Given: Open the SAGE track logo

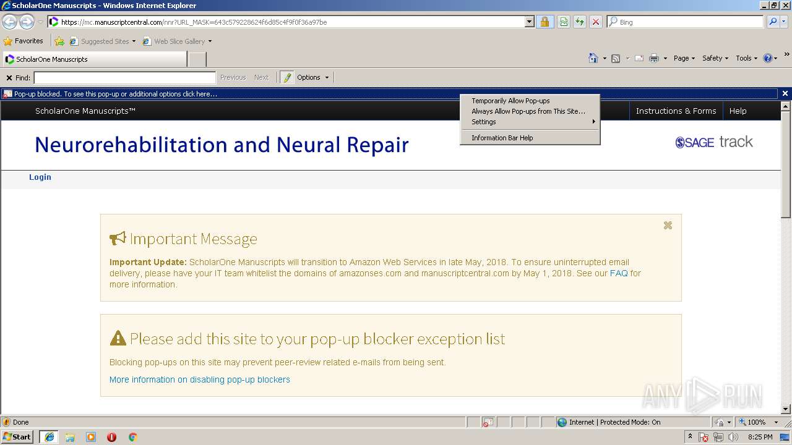Looking at the screenshot, I should tap(714, 142).
